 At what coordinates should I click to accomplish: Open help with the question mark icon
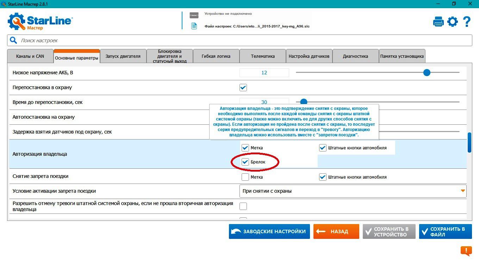(x=467, y=22)
